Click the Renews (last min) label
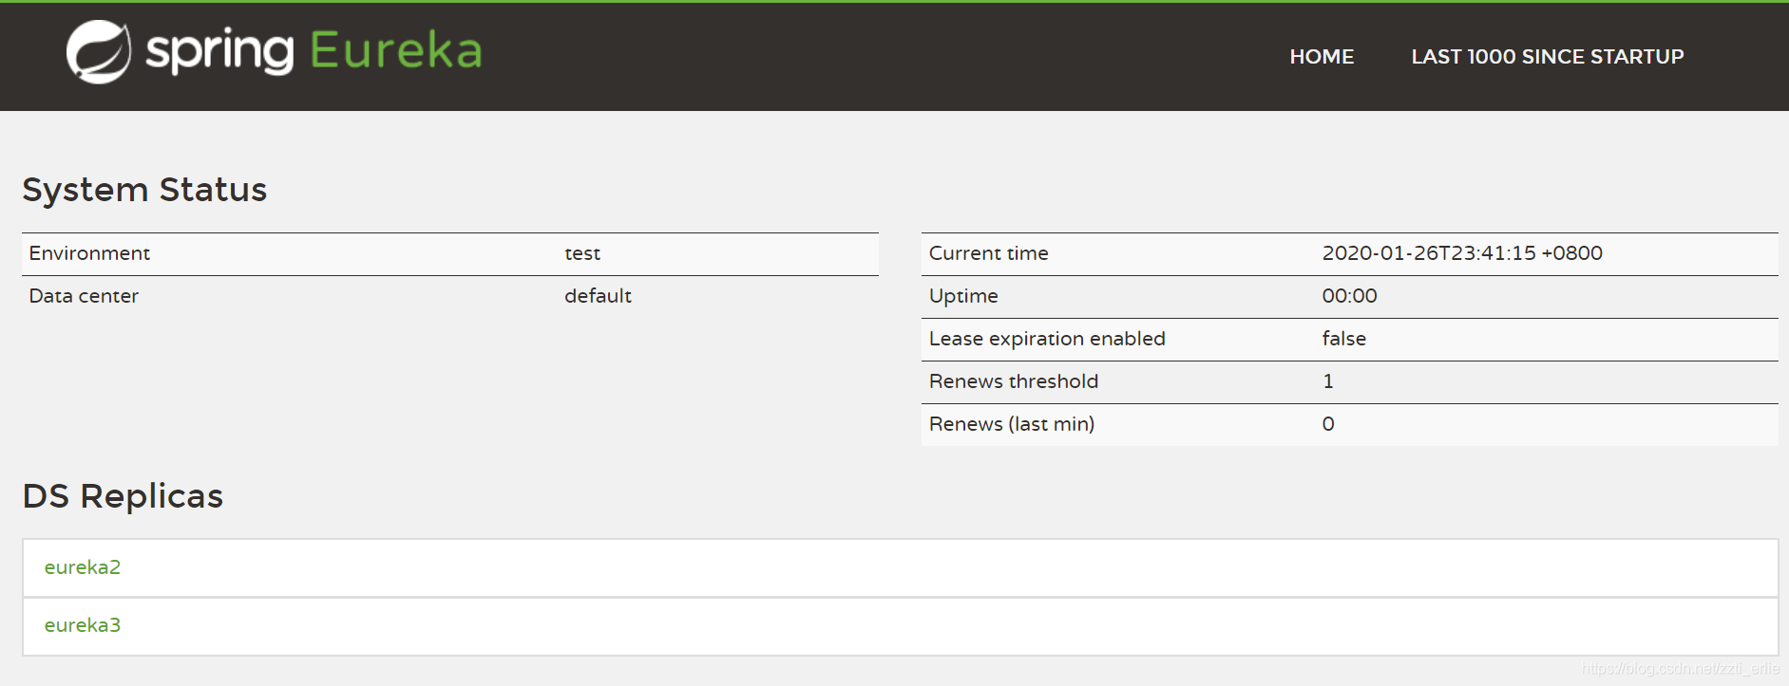This screenshot has width=1789, height=686. [1011, 424]
